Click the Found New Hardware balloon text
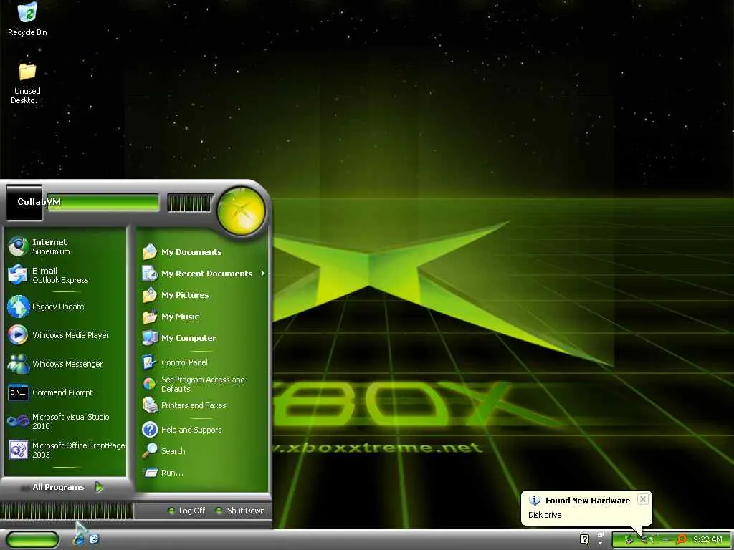This screenshot has width=734, height=550. pos(545,514)
